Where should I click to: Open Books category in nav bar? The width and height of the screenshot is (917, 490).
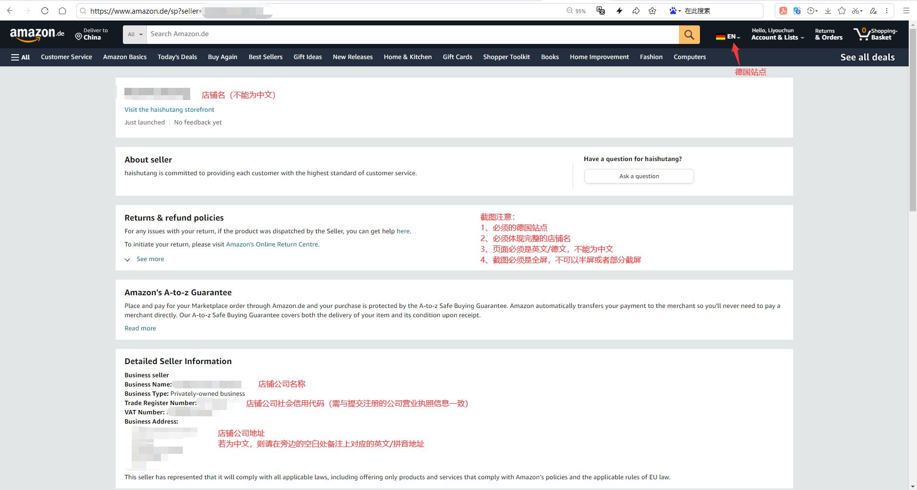[550, 57]
